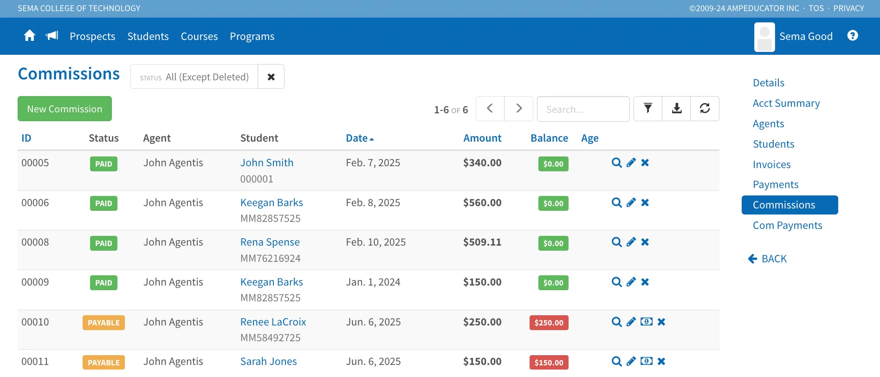This screenshot has height=377, width=880.
Task: Open the Status All (Except Deleted) filter
Action: [x=194, y=77]
